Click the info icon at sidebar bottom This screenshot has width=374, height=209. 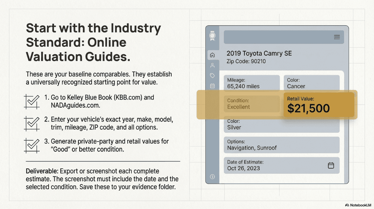213,177
